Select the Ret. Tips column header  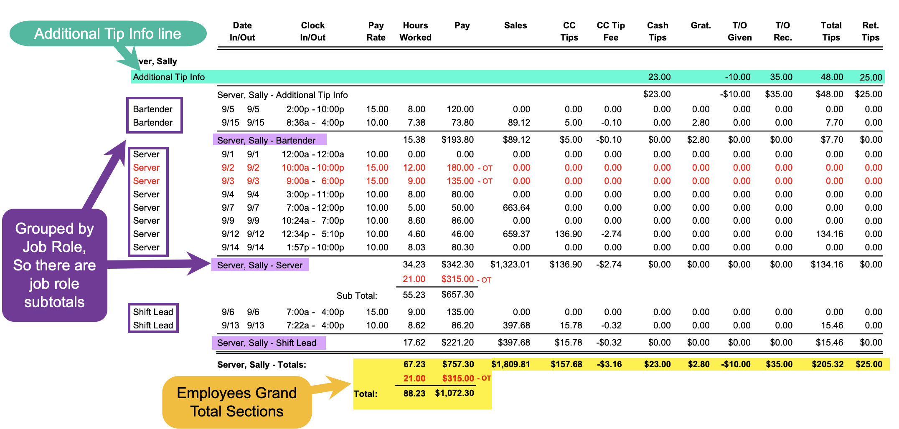(x=870, y=31)
